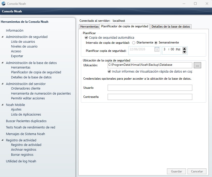The width and height of the screenshot is (212, 177).
Task: Open Herramientas under base de datos sidebar
Action: [x=21, y=67]
